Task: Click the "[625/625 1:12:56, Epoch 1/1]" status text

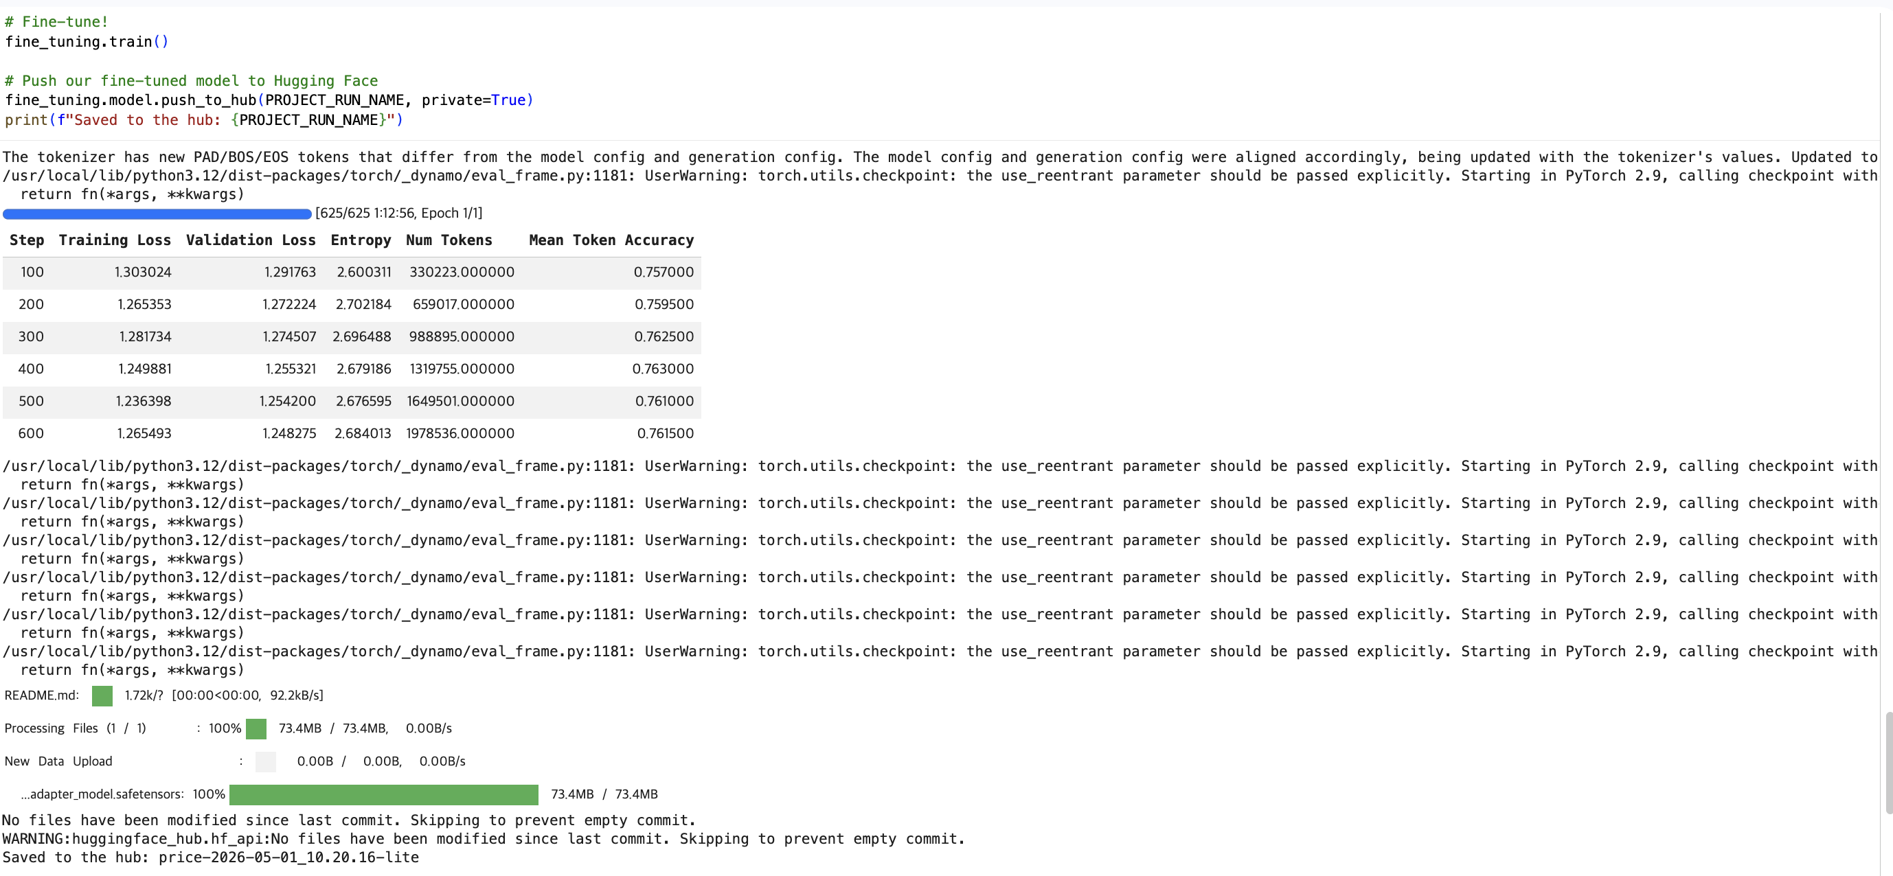Action: point(399,213)
